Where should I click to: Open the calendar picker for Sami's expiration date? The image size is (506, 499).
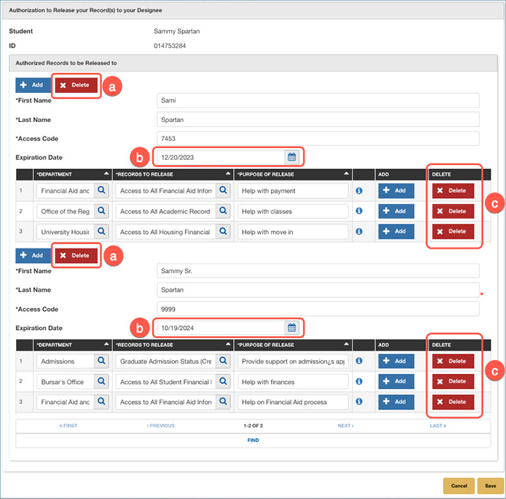click(x=290, y=156)
